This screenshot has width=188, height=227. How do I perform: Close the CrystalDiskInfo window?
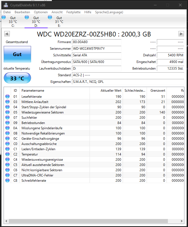(180, 5)
